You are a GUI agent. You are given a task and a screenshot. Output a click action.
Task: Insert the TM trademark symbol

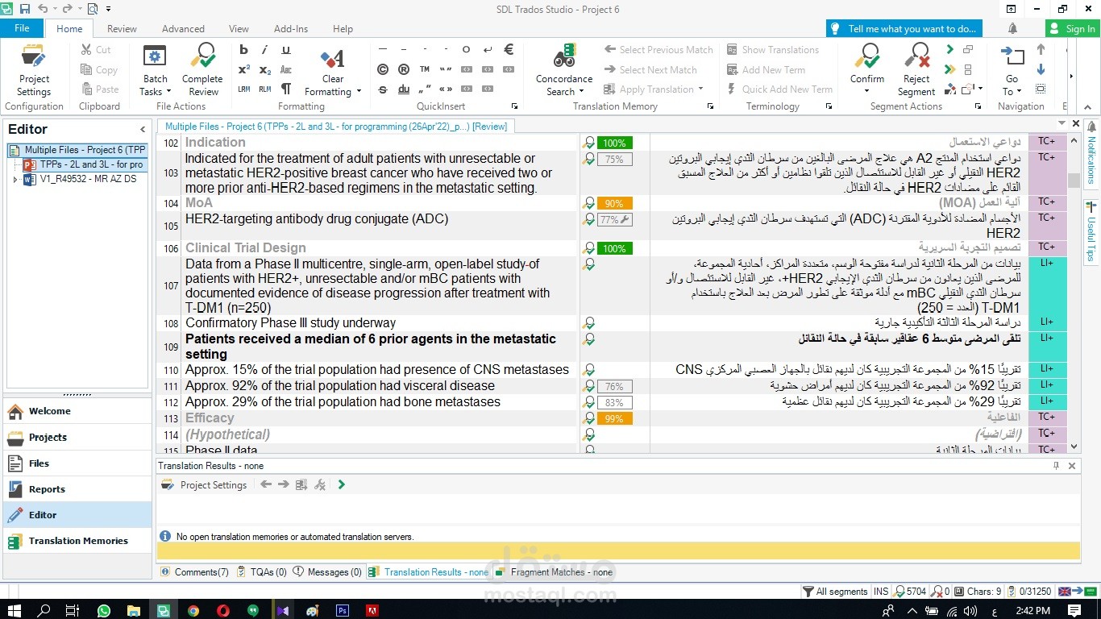(x=425, y=69)
